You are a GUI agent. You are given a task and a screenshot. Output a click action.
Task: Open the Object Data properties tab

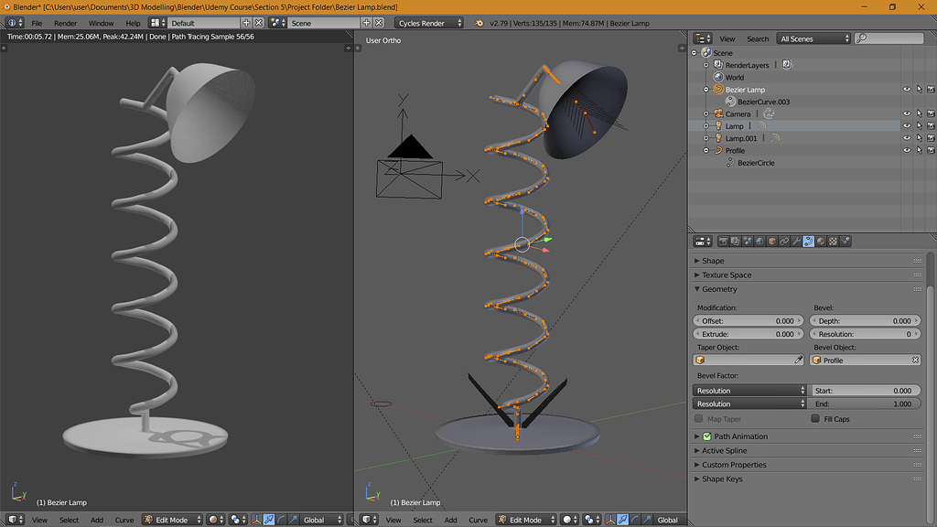click(x=809, y=242)
